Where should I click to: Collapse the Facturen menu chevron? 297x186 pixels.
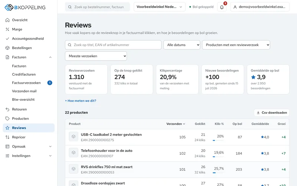[50, 57]
